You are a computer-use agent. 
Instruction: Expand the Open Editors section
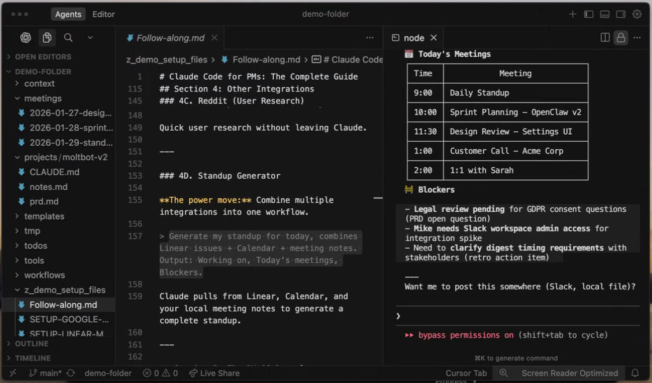pos(43,57)
